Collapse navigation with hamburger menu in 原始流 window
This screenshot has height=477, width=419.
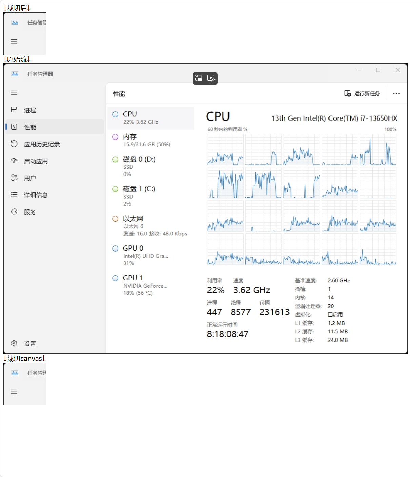point(14,93)
